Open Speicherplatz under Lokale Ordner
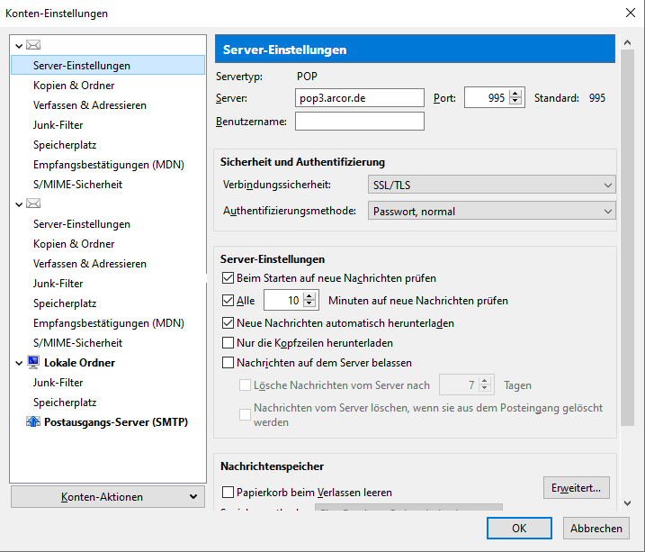The image size is (645, 552). [x=65, y=403]
